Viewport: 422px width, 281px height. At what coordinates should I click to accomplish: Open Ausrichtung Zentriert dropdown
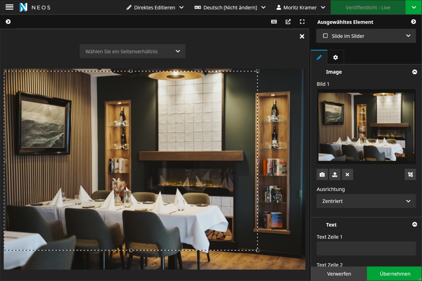click(366, 201)
